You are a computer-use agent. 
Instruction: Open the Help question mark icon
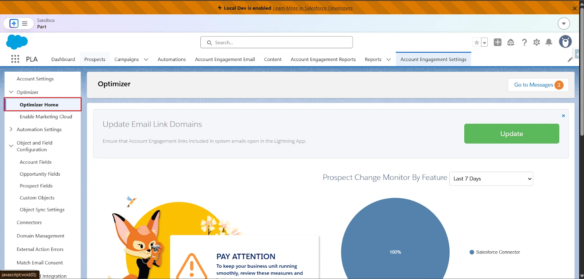coord(524,42)
